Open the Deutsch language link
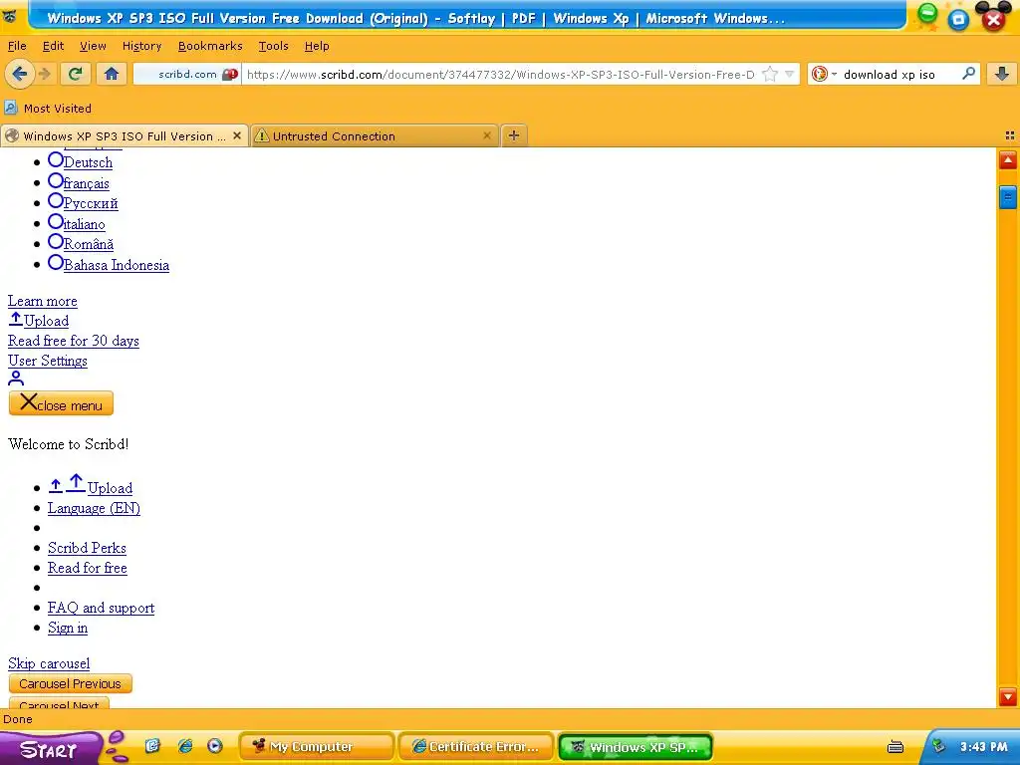The height and width of the screenshot is (765, 1020). (x=88, y=162)
